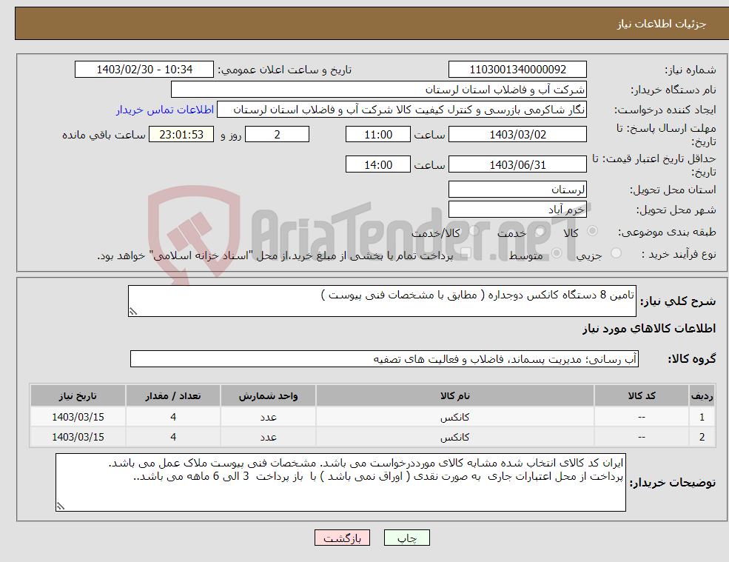This screenshot has height=562, width=729.
Task: Click the price validity date 1403/06/31
Action: point(517,164)
